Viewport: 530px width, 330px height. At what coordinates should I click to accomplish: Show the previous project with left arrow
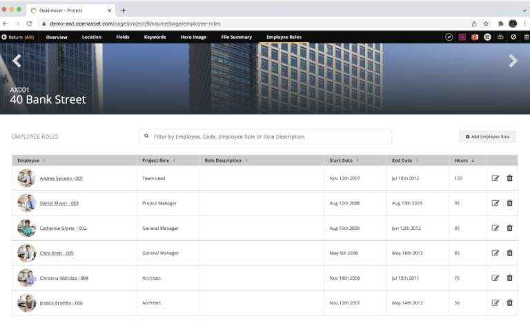(17, 61)
